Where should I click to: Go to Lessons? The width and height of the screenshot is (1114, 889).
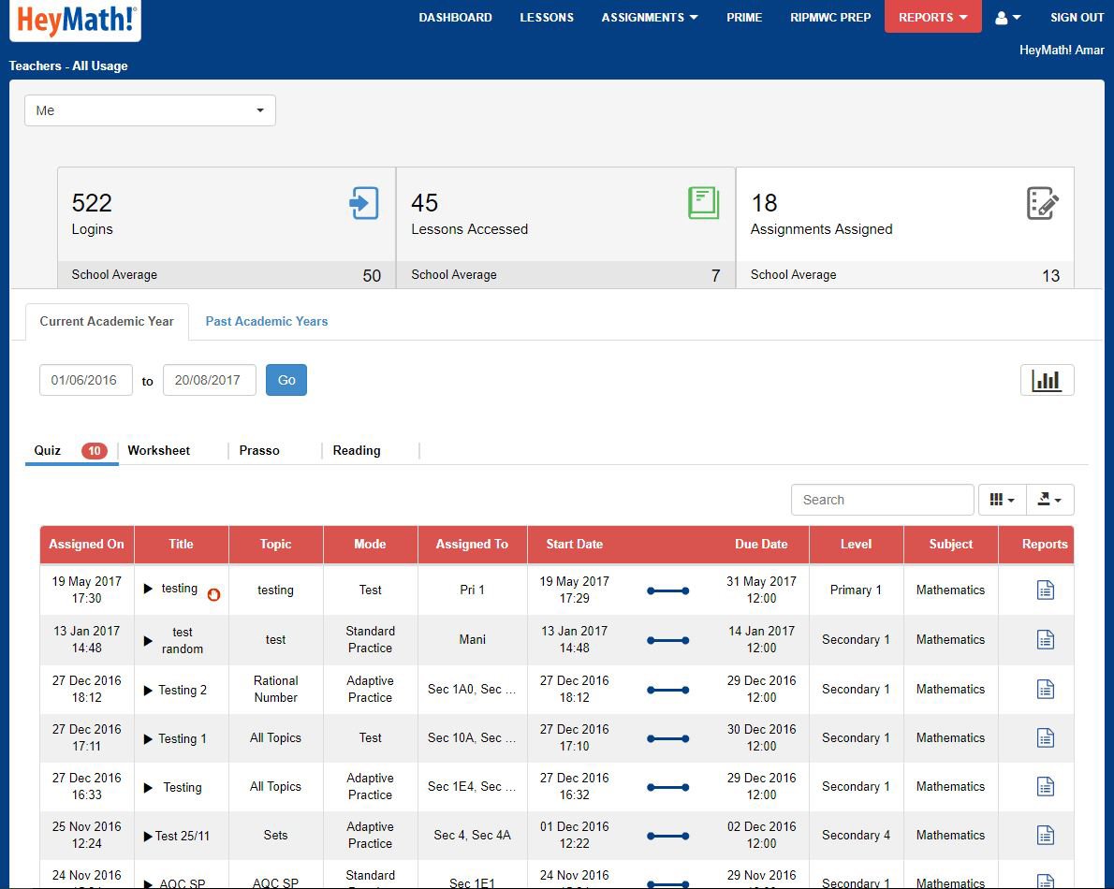click(547, 18)
